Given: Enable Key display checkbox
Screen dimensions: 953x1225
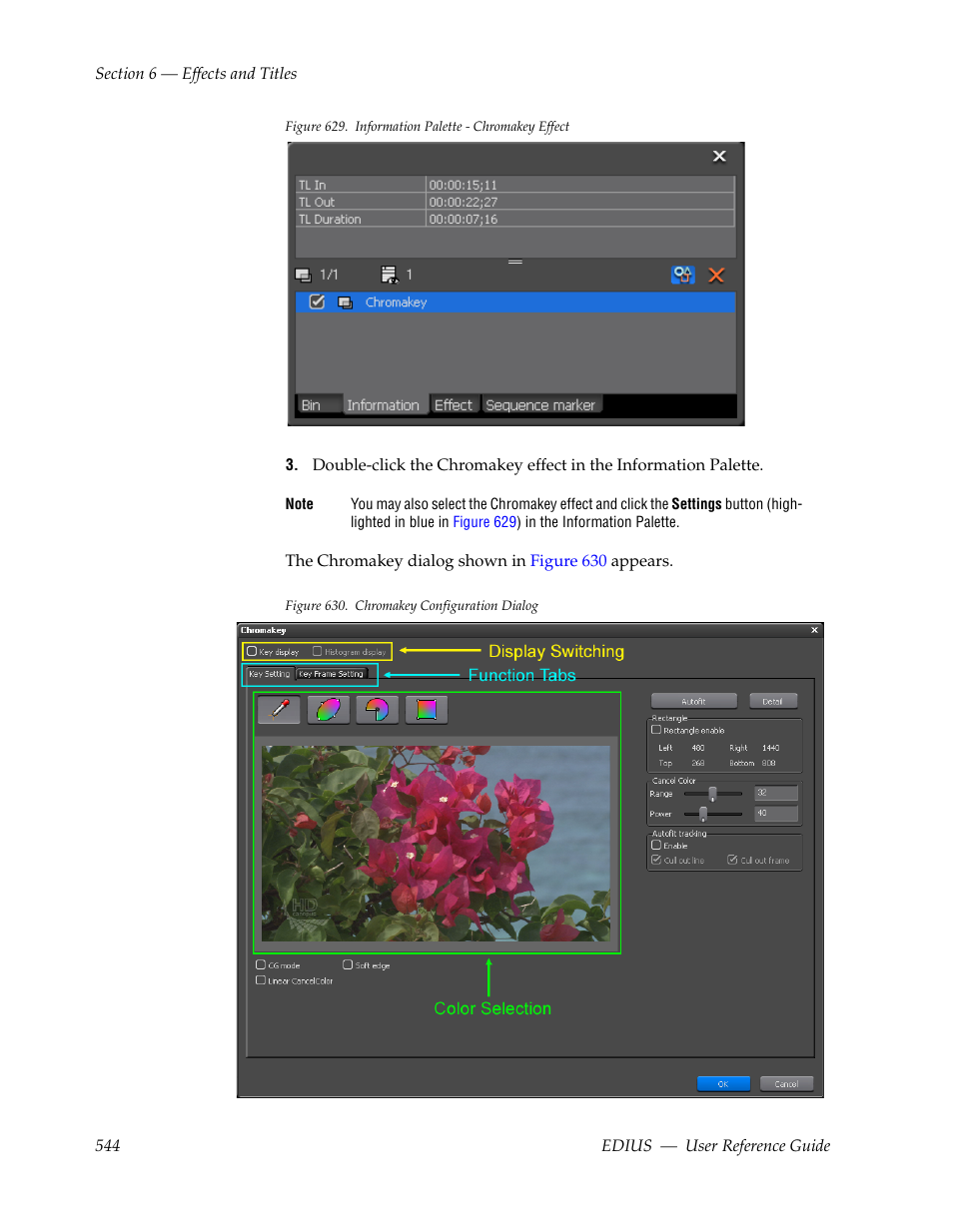Looking at the screenshot, I should tap(252, 652).
